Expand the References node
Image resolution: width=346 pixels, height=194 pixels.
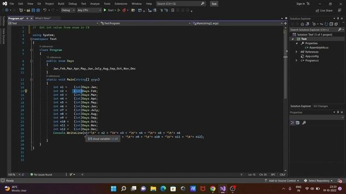click(x=297, y=52)
